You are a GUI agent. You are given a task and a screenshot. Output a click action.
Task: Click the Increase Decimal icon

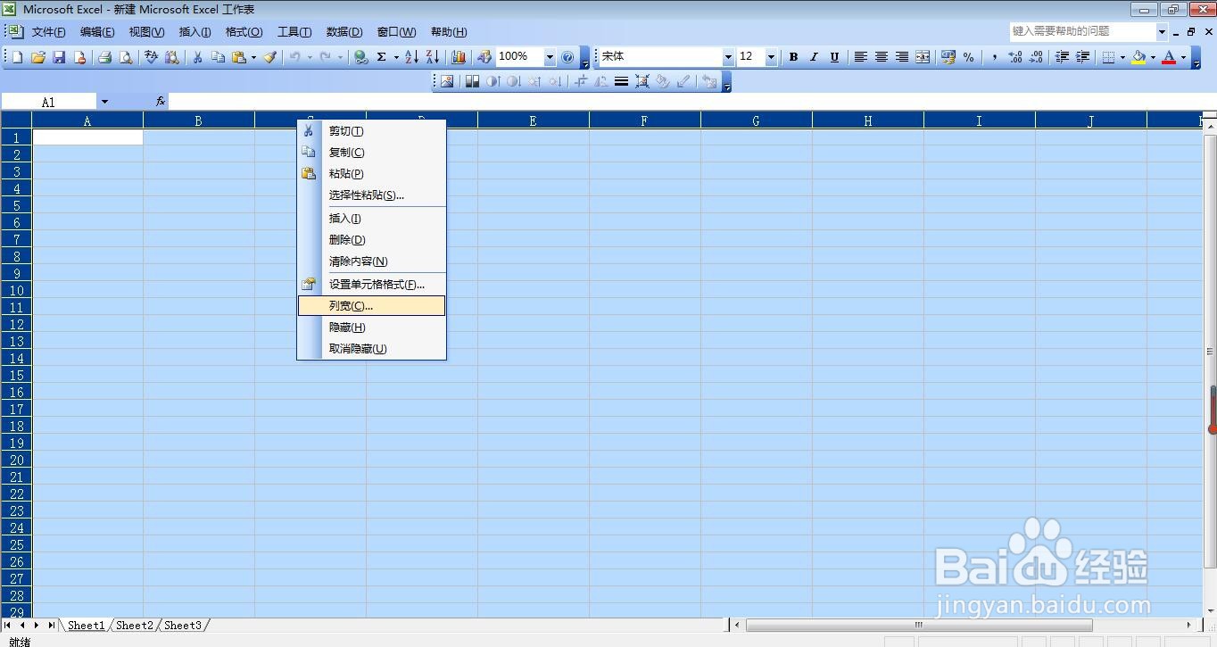tap(1015, 57)
